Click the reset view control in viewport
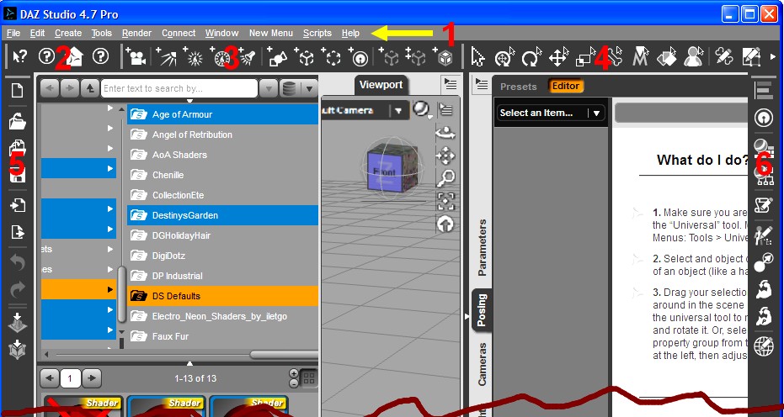784x417 pixels. point(445,224)
